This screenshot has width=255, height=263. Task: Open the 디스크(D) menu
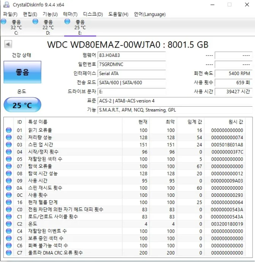coord(93,14)
